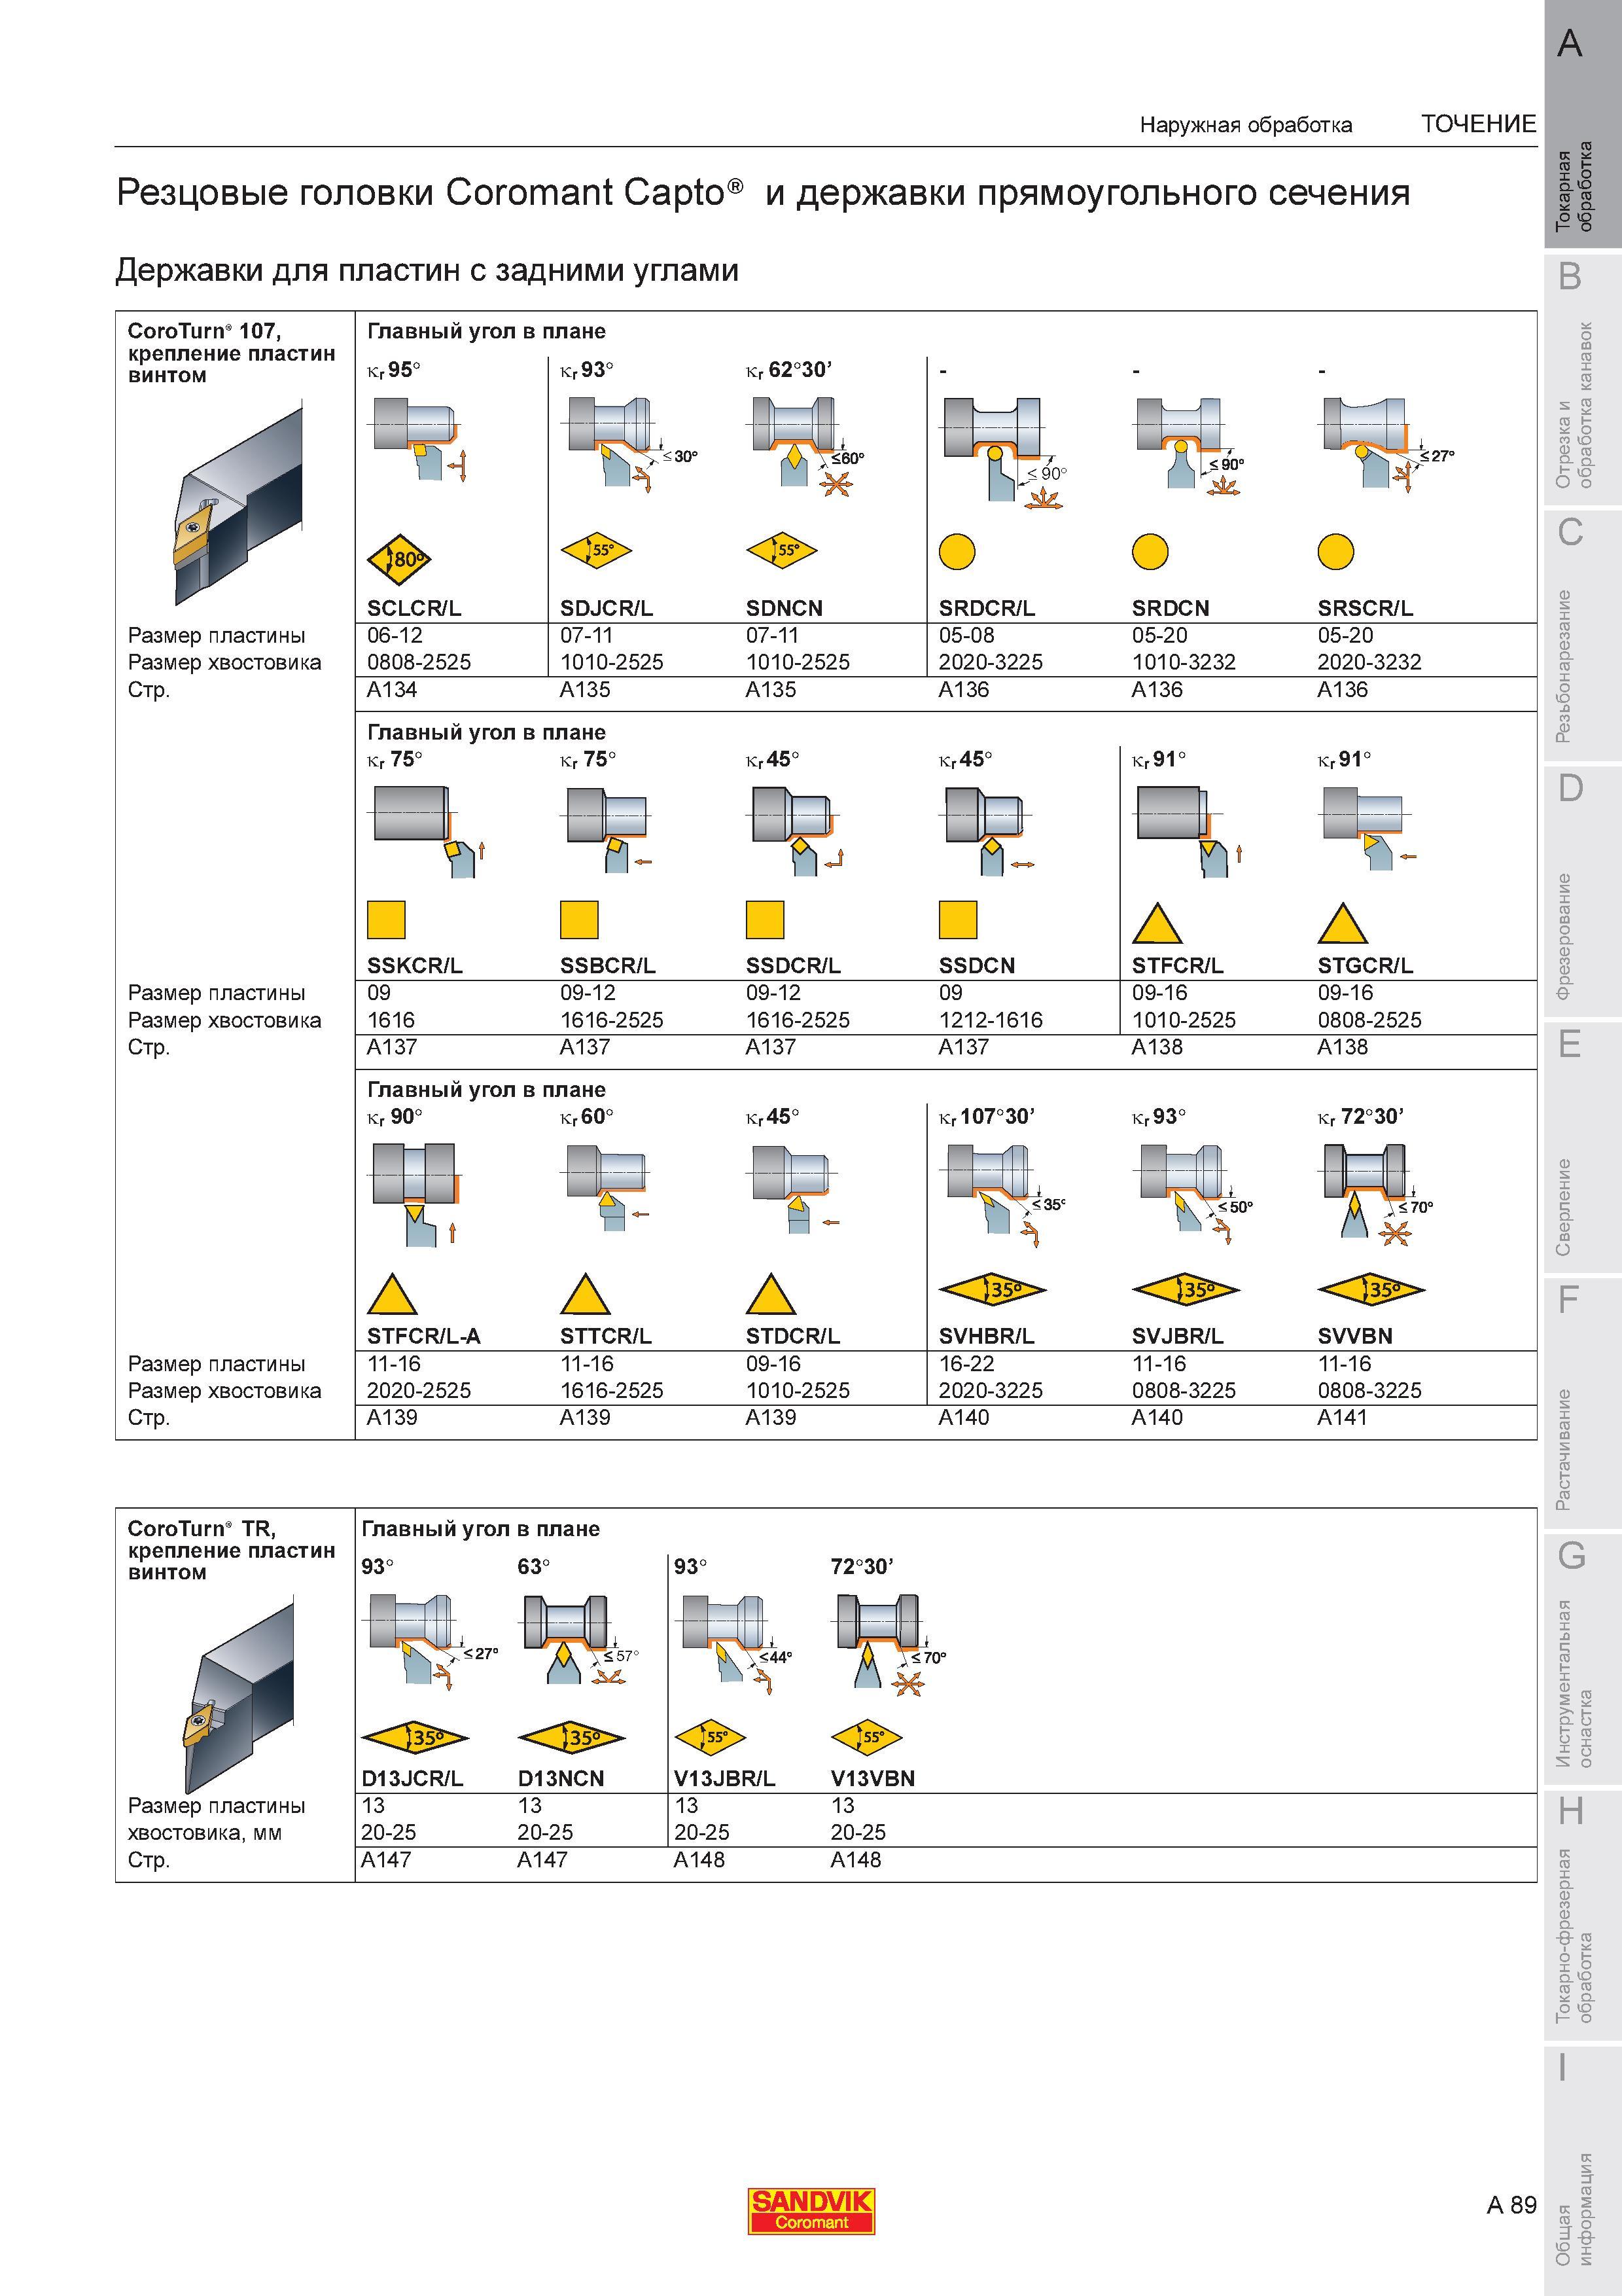The width and height of the screenshot is (1622, 2296).
Task: Click the SSDCN square insert icon
Action: pos(957,919)
